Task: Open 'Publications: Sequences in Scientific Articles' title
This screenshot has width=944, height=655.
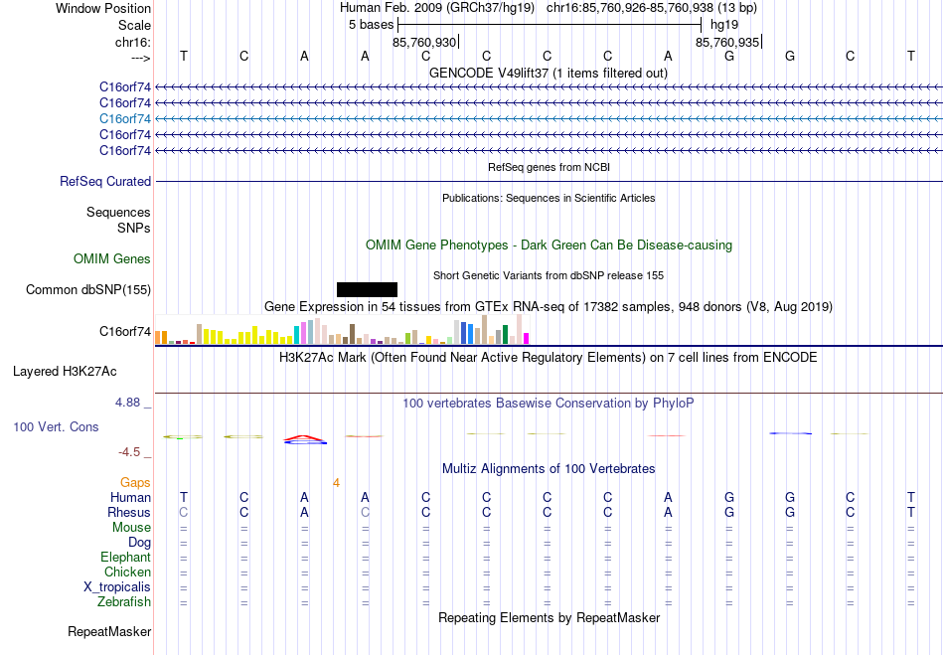Action: click(x=549, y=198)
